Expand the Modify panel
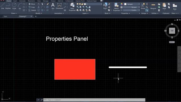The image size is (181, 102). coord(39,13)
